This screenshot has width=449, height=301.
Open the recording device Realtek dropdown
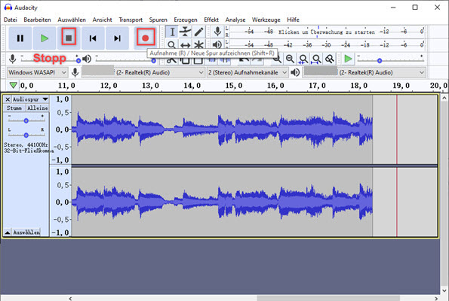143,72
